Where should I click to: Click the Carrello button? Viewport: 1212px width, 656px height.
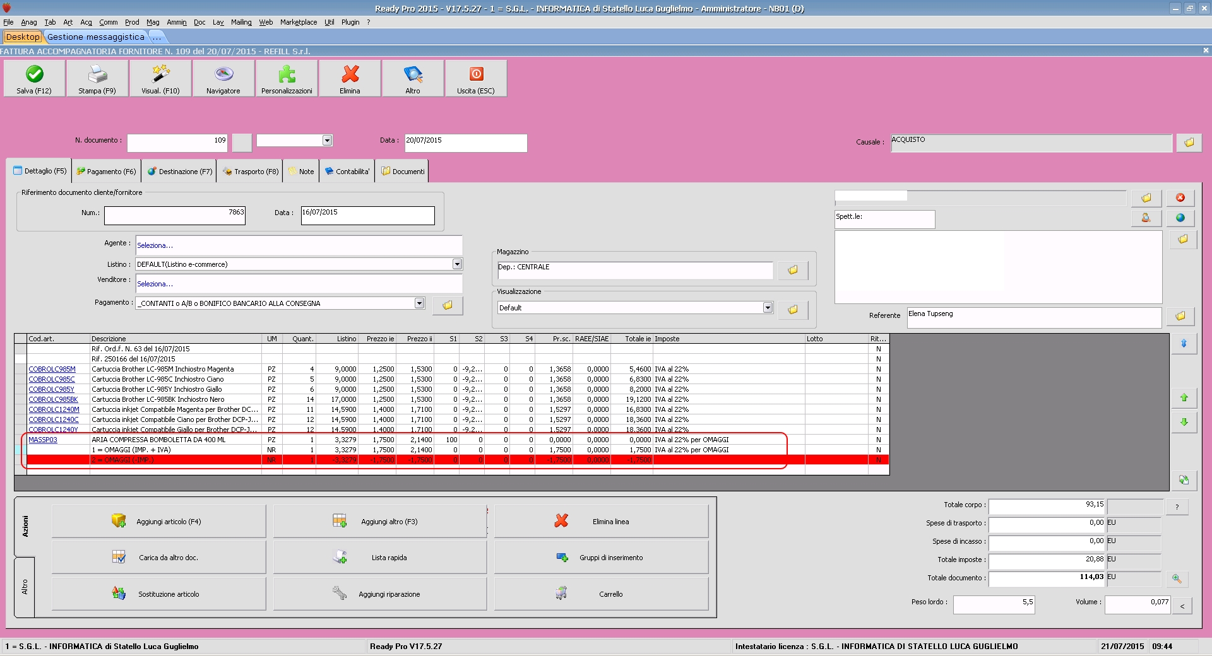tap(601, 594)
